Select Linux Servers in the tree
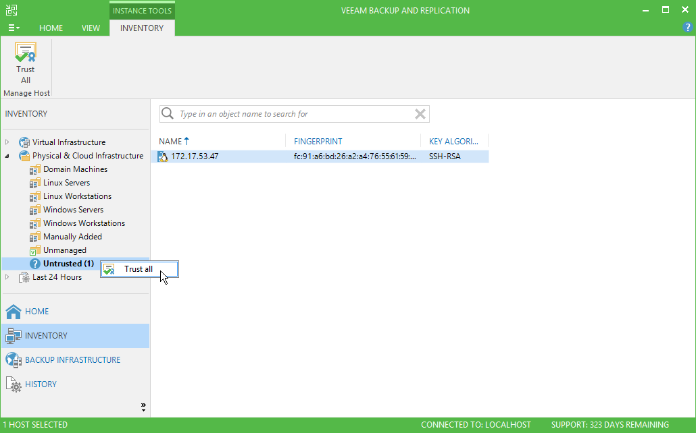 click(67, 183)
